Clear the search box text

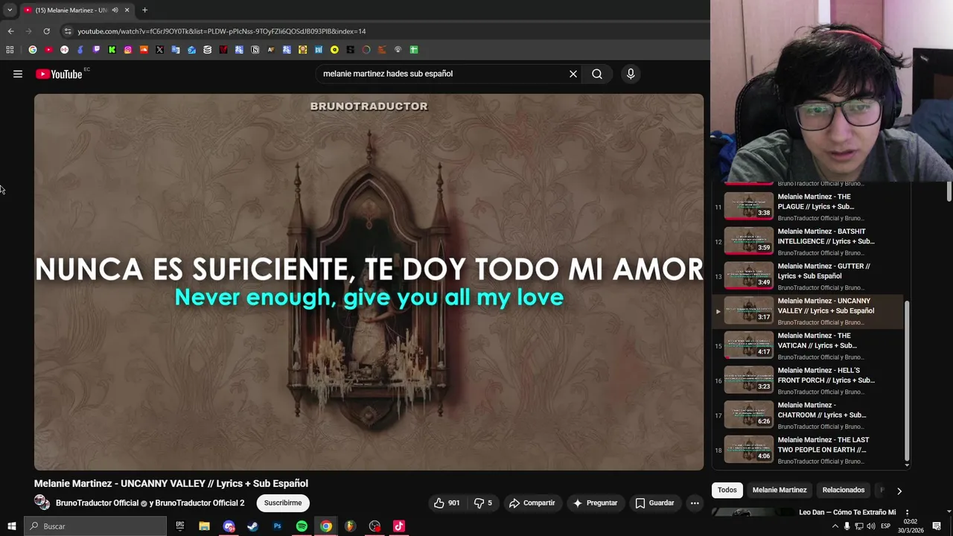573,74
